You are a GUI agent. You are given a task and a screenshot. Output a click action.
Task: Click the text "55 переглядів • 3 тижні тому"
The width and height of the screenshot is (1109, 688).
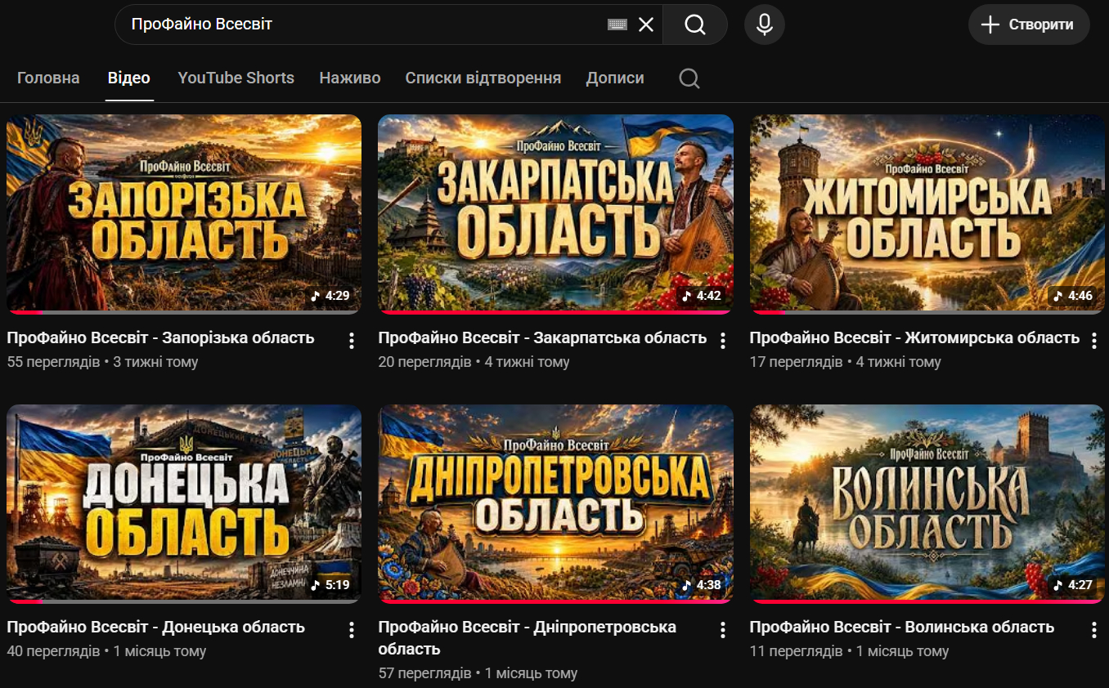[102, 362]
